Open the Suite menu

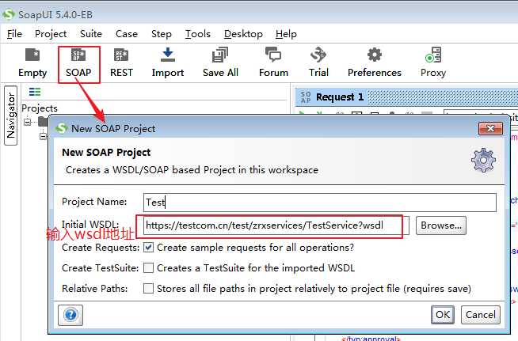point(91,34)
